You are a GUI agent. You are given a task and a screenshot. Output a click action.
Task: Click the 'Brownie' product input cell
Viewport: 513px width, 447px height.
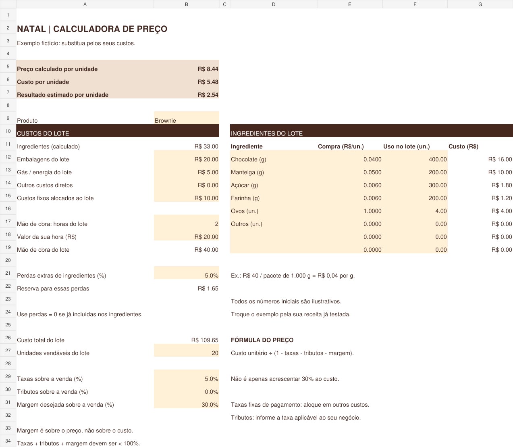pyautogui.click(x=187, y=118)
